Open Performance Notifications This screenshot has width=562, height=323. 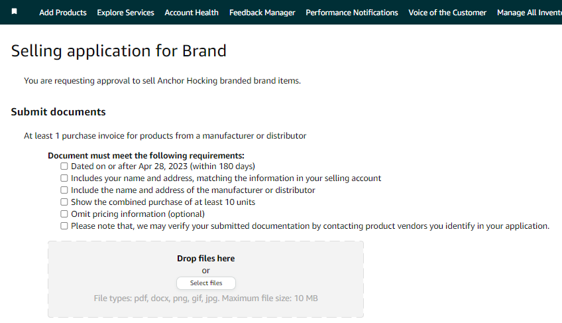coord(352,13)
